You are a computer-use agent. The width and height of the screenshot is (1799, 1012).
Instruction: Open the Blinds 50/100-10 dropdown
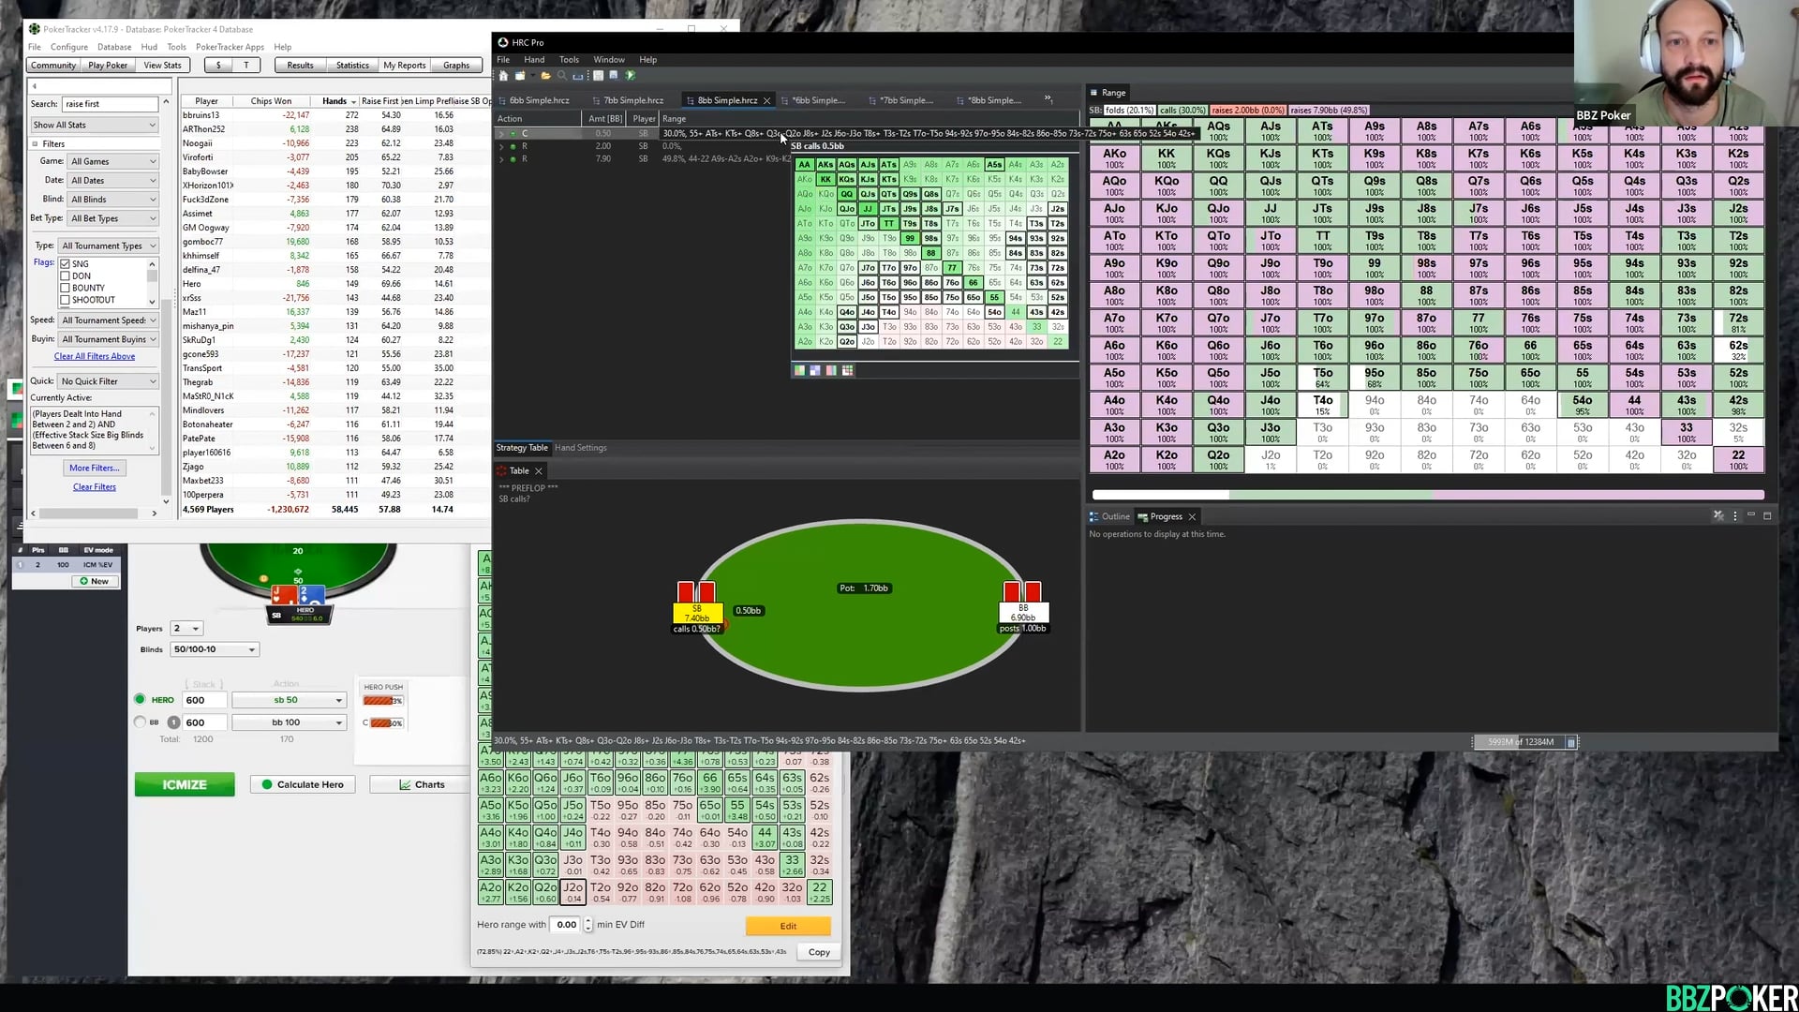(214, 649)
